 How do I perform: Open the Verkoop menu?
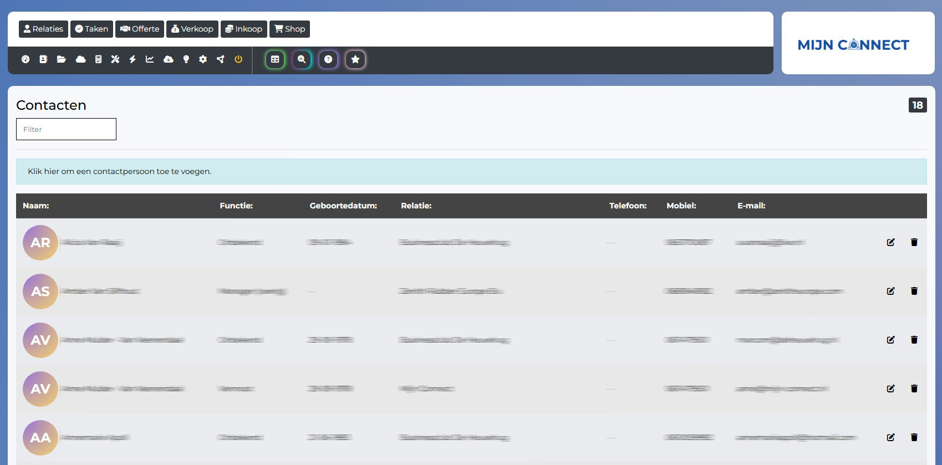point(192,29)
